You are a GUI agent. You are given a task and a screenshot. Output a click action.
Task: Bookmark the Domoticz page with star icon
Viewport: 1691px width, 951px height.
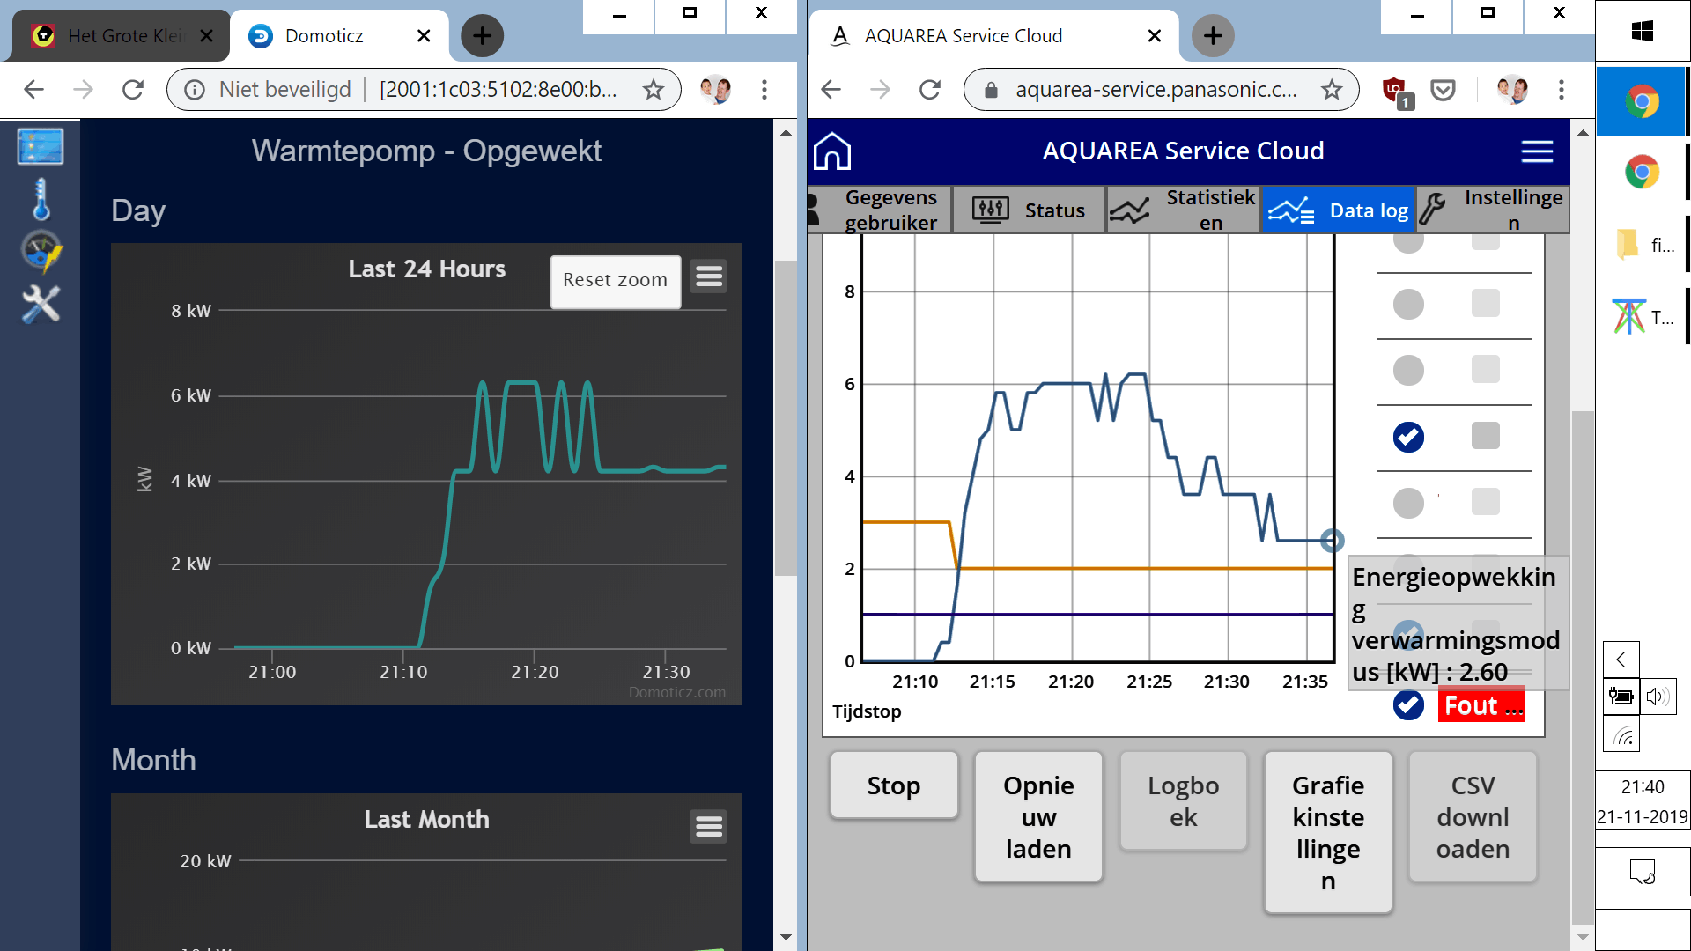pos(653,89)
